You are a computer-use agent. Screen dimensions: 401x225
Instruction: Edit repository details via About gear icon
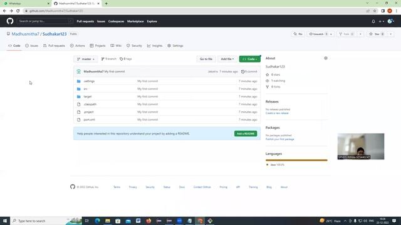[x=326, y=58]
